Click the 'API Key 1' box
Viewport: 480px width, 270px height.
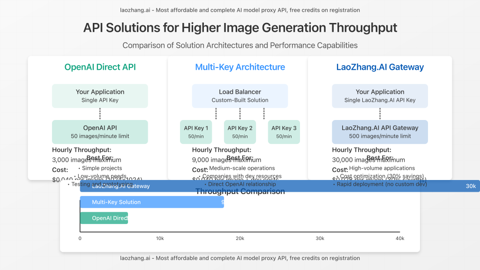pos(196,132)
